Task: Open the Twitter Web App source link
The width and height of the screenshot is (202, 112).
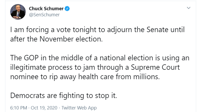Action: pos(79,108)
